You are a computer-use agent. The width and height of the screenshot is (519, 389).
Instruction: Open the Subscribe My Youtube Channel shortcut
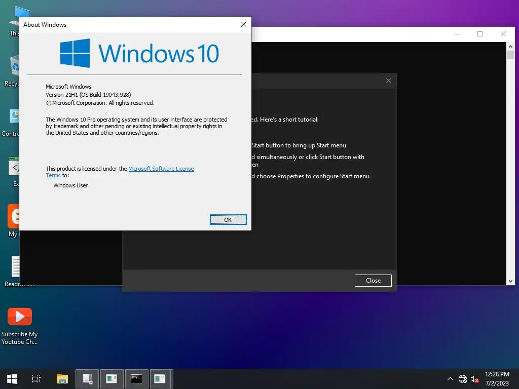pyautogui.click(x=20, y=326)
